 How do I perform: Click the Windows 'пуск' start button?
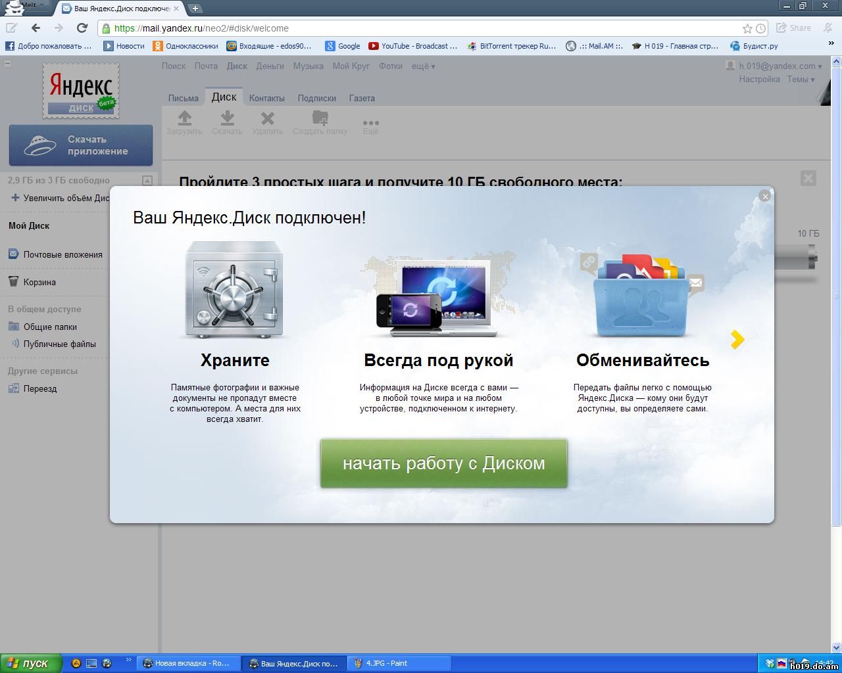click(x=31, y=663)
